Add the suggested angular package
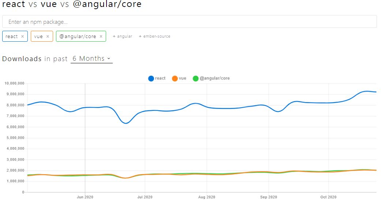The width and height of the screenshot is (381, 202). [123, 36]
